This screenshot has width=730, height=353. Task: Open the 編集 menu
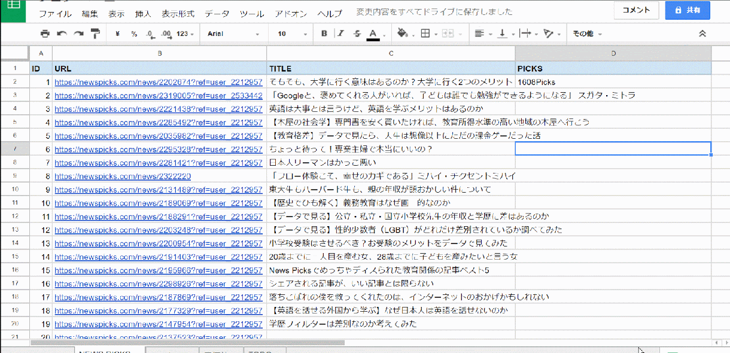90,13
